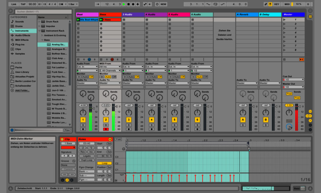
Task: Open Bass track MIDI From dropdown
Action: [110, 67]
